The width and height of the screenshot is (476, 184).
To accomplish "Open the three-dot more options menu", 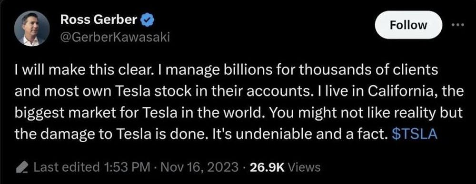I will (458, 25).
